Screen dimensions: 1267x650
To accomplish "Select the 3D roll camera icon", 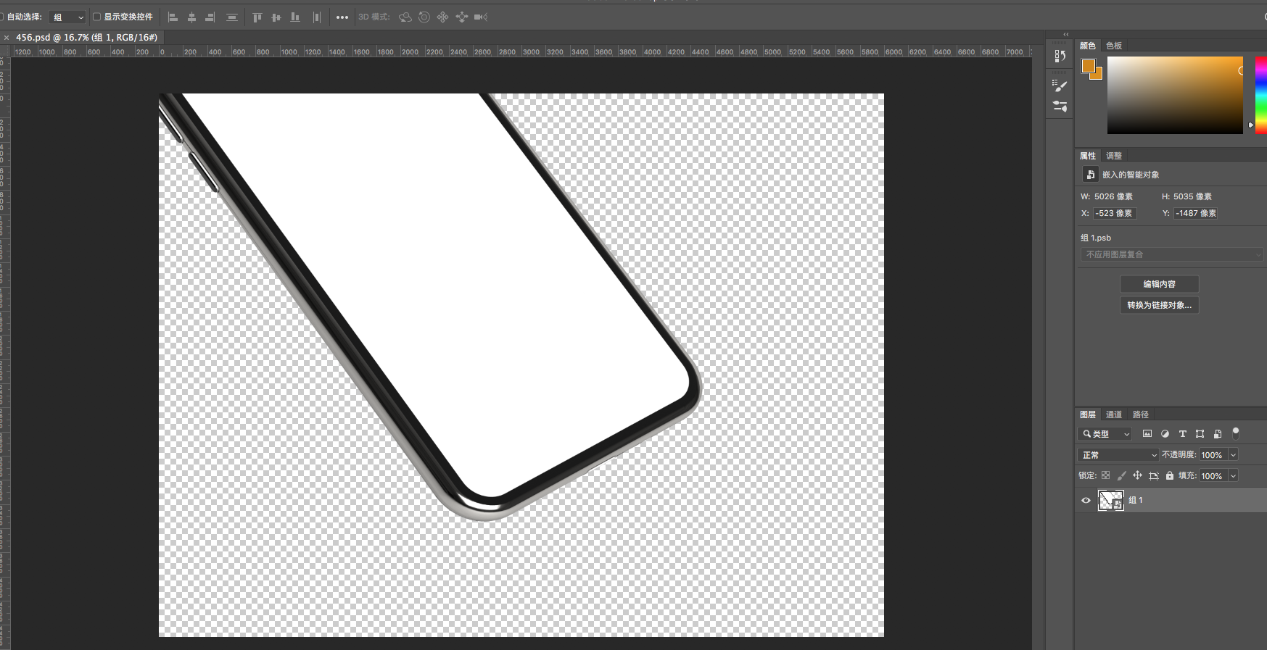I will tap(424, 17).
